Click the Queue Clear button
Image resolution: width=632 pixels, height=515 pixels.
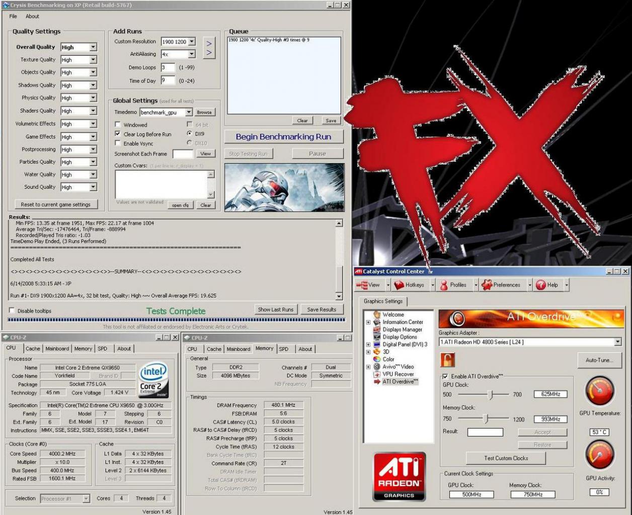point(302,121)
